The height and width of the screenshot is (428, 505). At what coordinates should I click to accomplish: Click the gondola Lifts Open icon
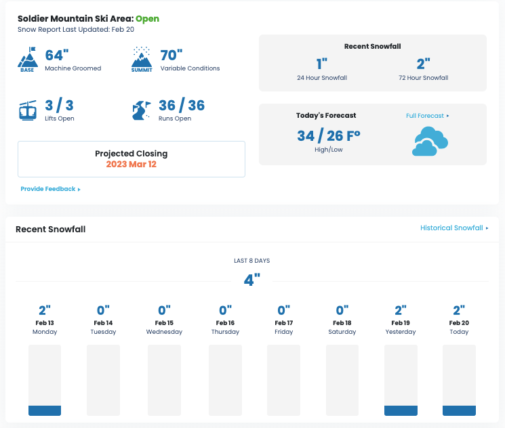click(x=28, y=110)
